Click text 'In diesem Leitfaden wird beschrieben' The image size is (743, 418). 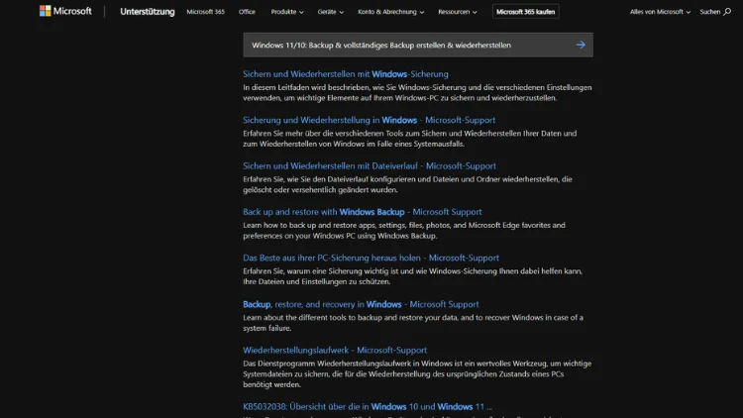coord(306,87)
